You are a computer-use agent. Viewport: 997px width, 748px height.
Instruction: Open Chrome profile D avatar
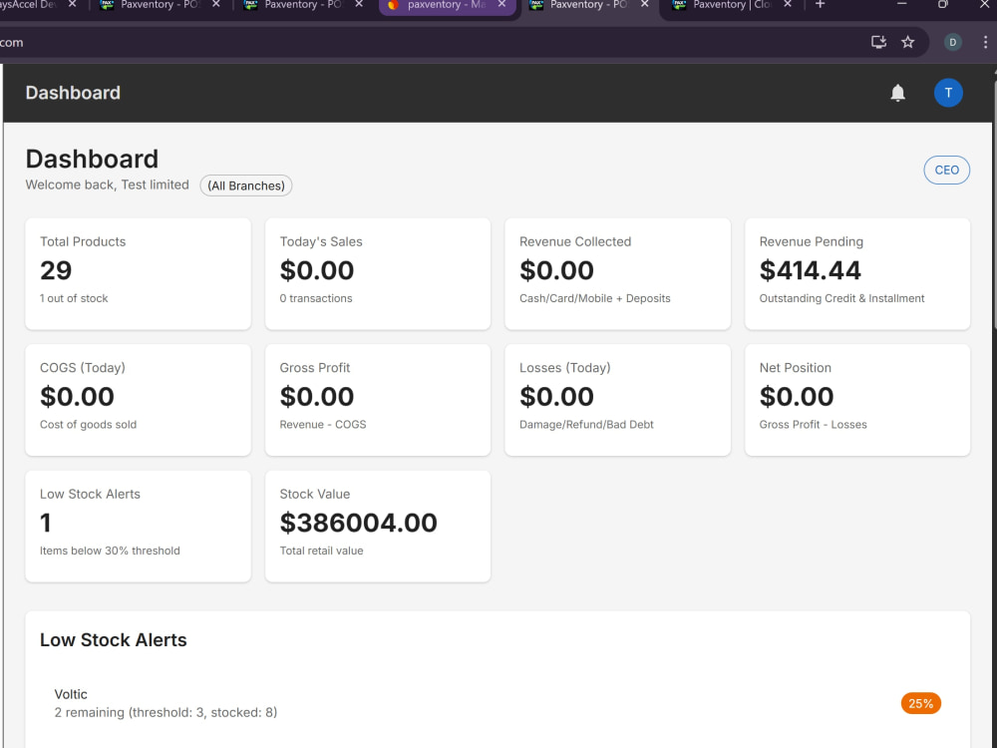952,42
